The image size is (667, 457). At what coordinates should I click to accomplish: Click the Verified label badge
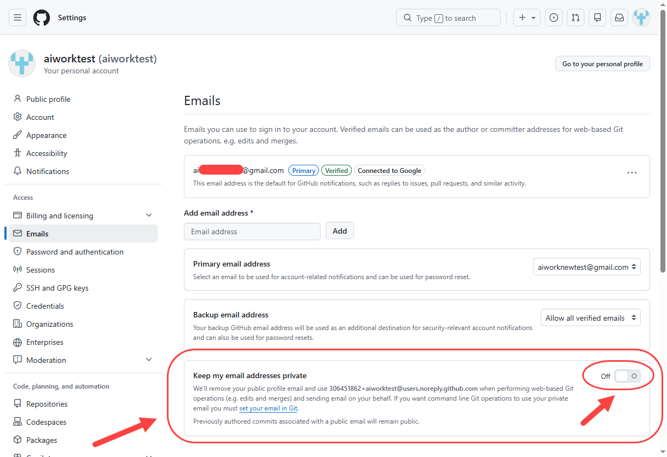(x=337, y=171)
